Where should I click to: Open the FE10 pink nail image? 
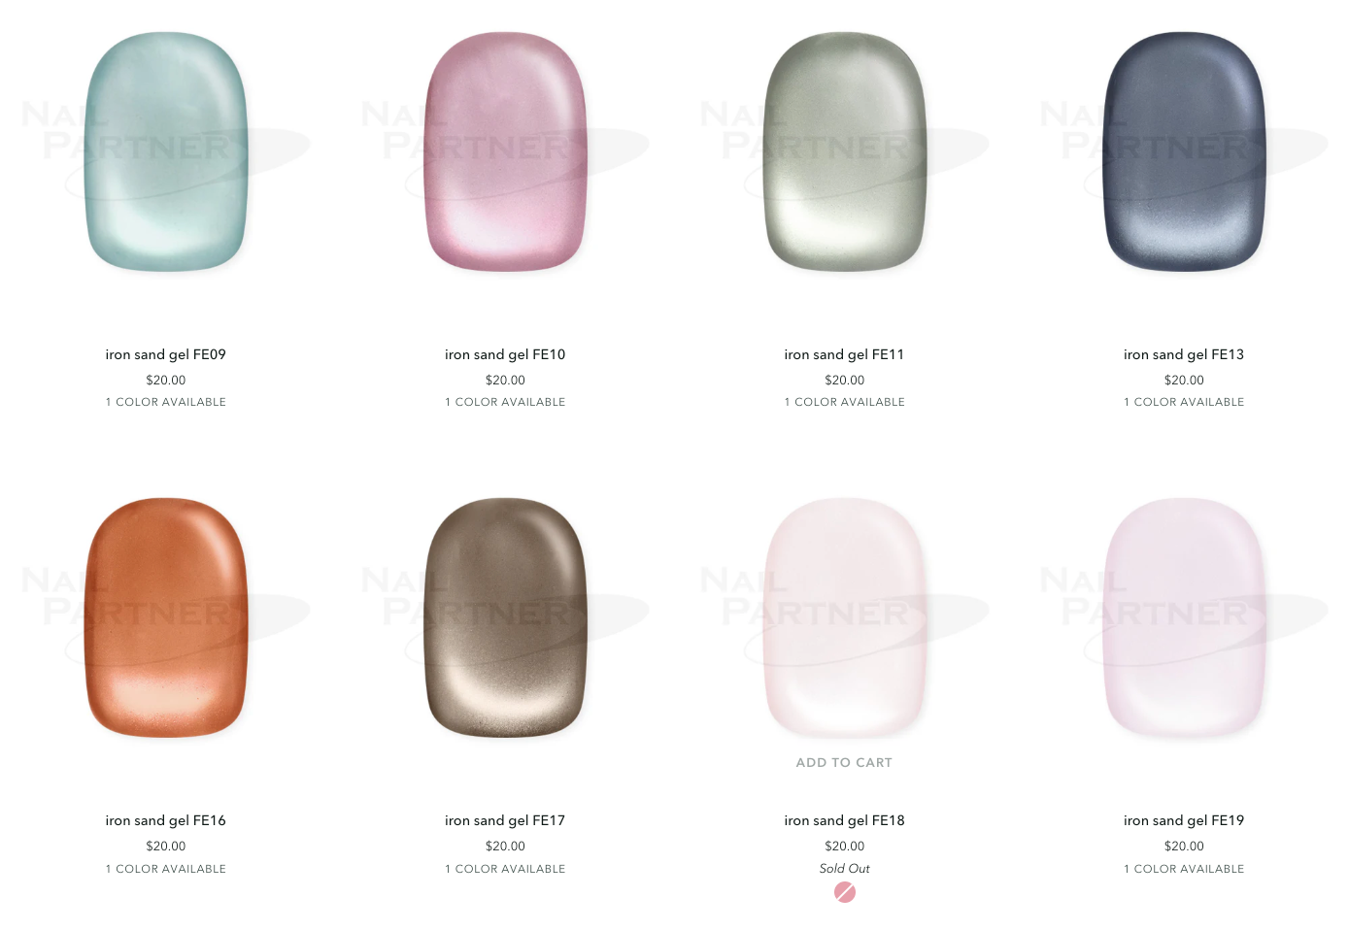coord(505,151)
